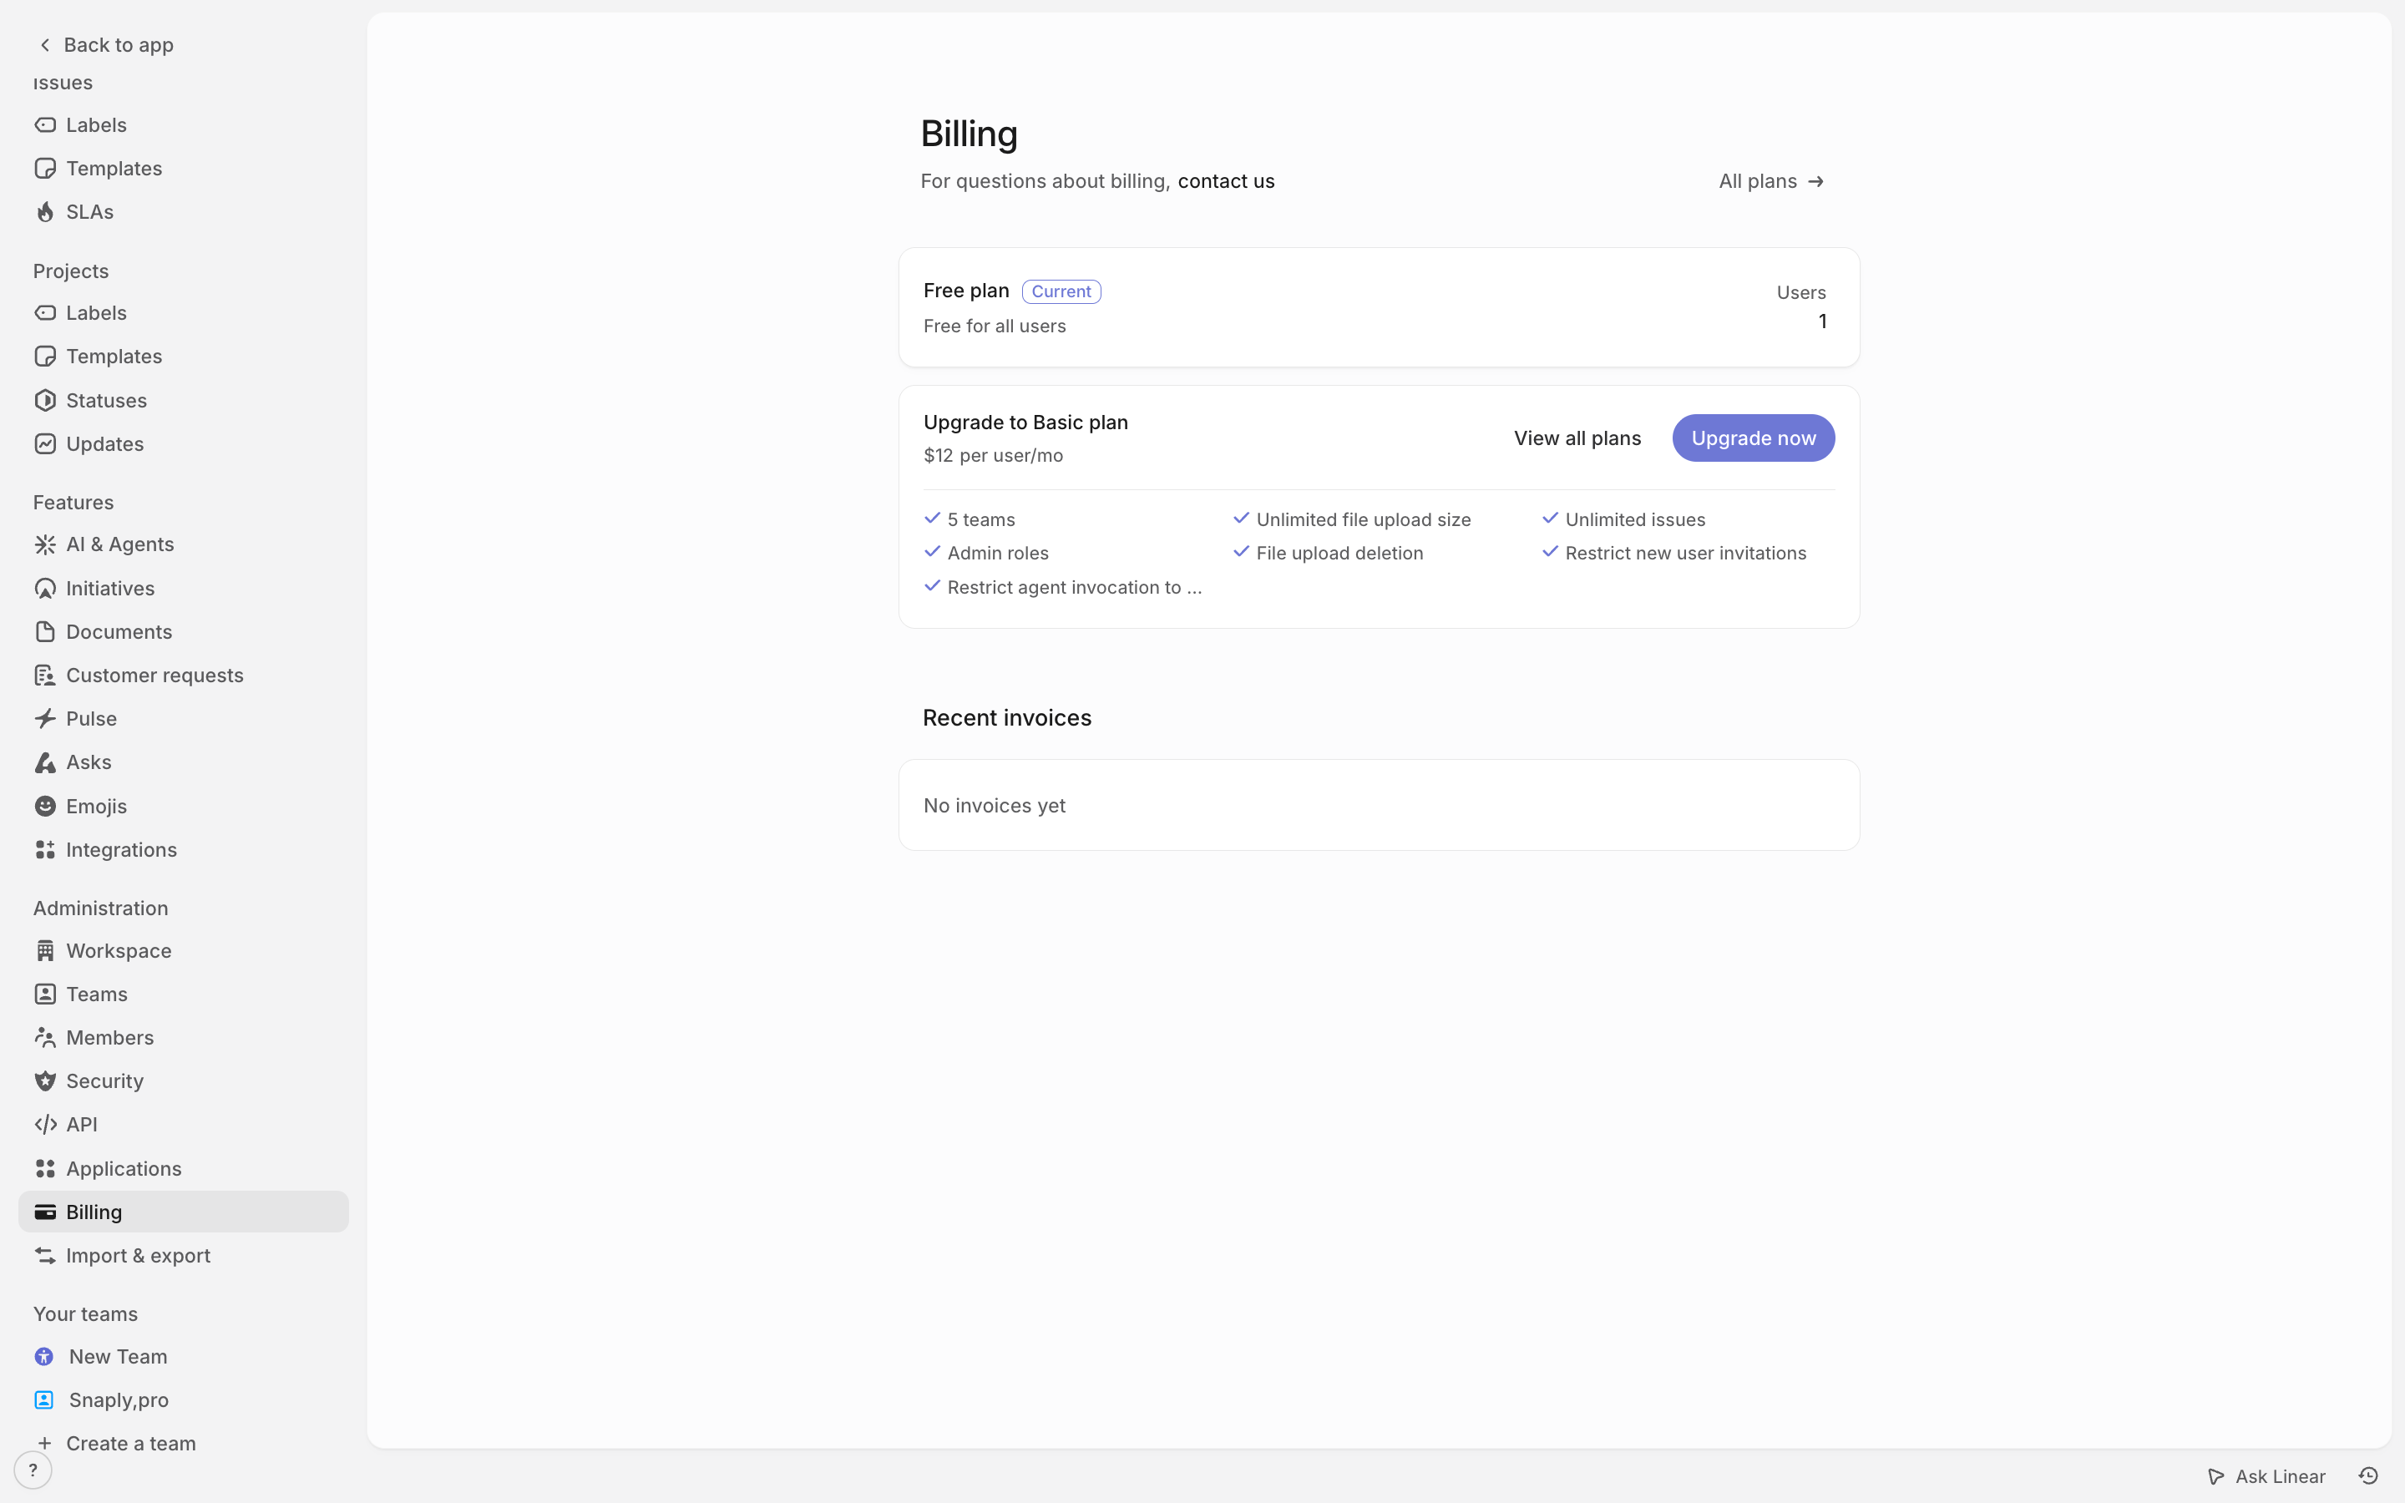Click 'Restrict agent invocation to ...' feature text
The height and width of the screenshot is (1503, 2405).
coord(1074,588)
